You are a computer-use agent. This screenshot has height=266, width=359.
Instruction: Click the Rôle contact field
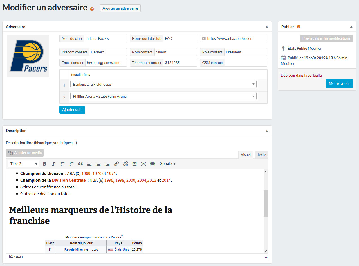246,52
